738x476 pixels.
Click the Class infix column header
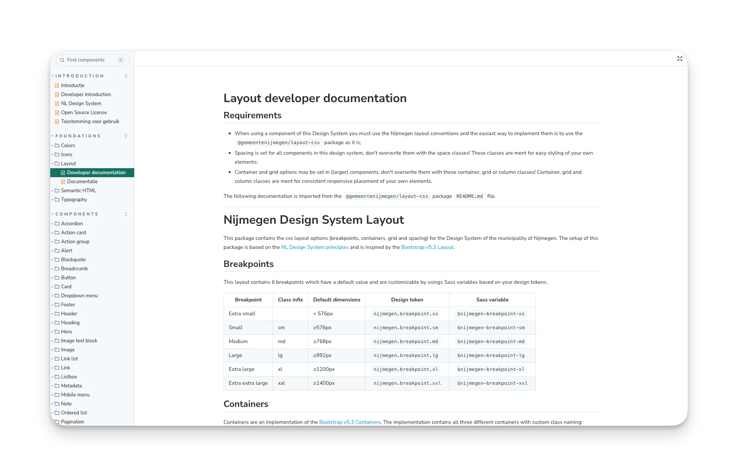[x=290, y=300]
